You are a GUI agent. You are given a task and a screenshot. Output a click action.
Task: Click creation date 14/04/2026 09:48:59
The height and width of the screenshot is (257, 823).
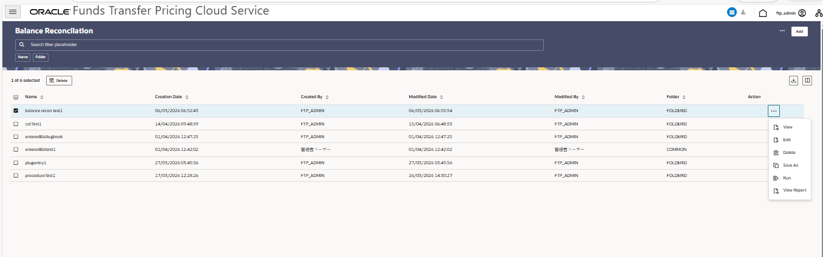click(177, 124)
